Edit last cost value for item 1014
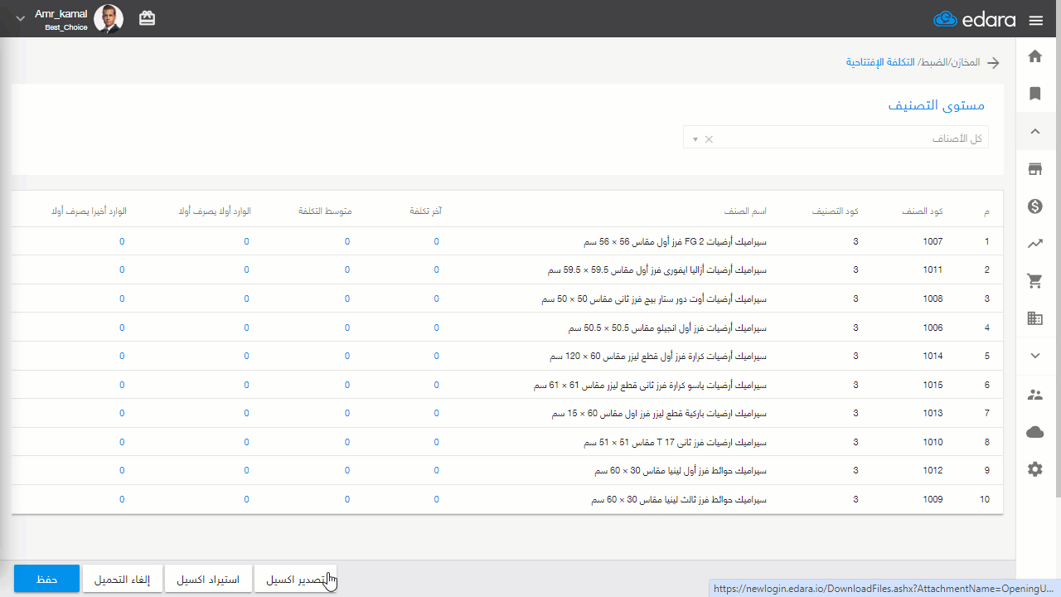 coord(437,357)
